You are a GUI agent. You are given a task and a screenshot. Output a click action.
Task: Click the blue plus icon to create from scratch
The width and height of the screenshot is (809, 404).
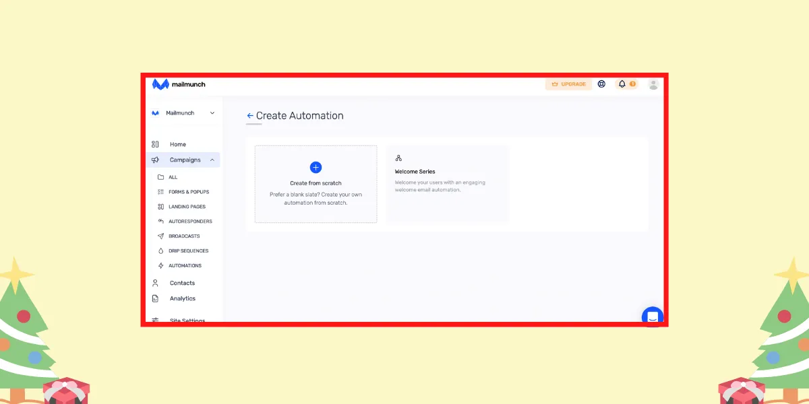(316, 167)
